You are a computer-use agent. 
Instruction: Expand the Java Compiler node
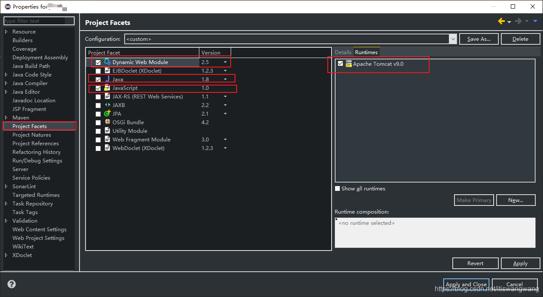pyautogui.click(x=6, y=83)
